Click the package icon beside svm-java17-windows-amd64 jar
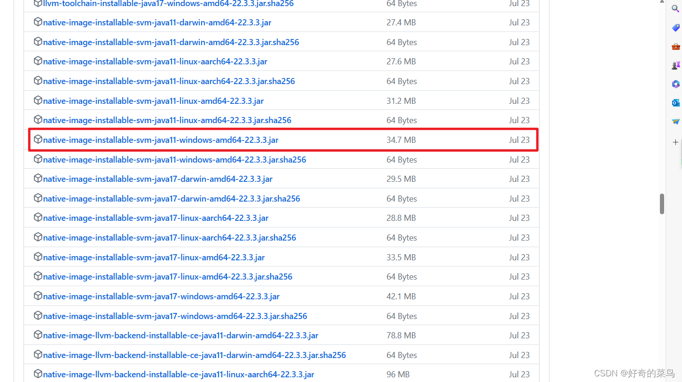The height and width of the screenshot is (382, 682). pos(38,296)
